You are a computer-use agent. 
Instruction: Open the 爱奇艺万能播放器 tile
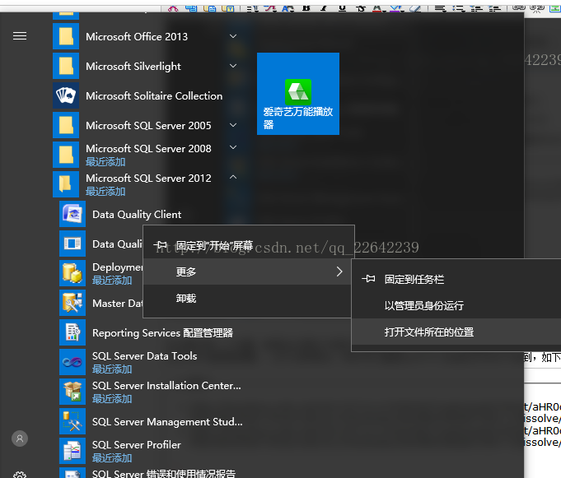coord(298,94)
